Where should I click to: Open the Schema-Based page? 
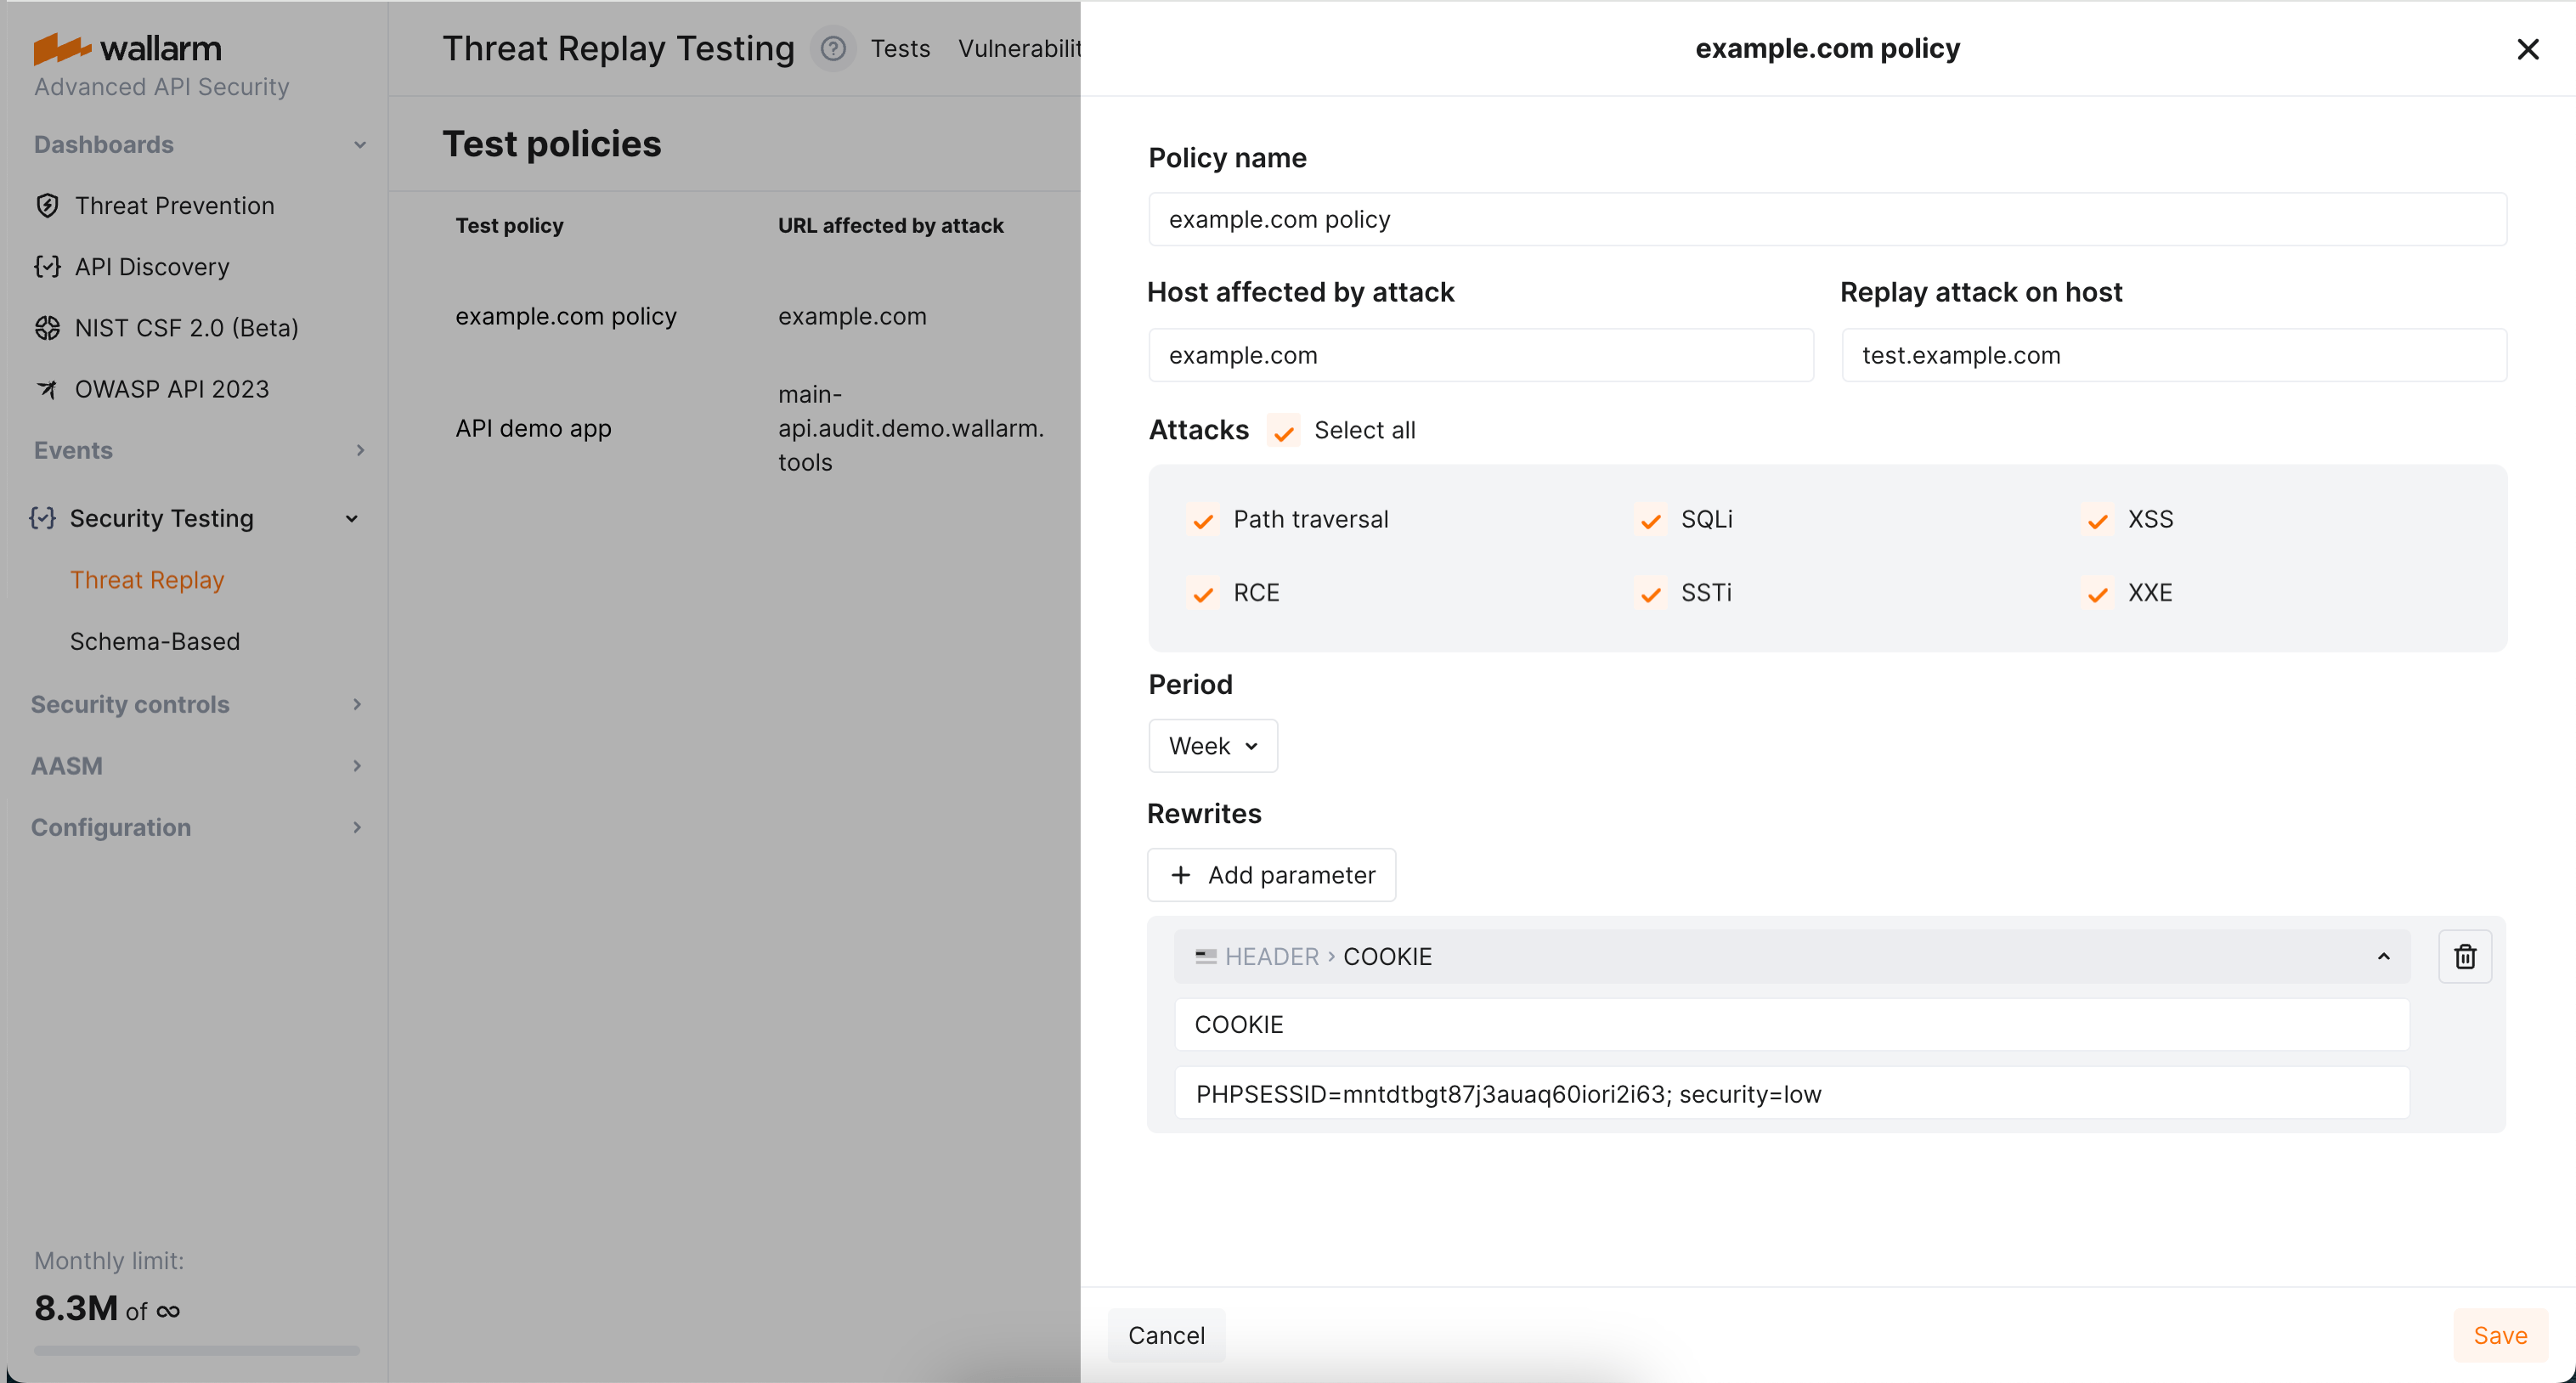click(155, 641)
